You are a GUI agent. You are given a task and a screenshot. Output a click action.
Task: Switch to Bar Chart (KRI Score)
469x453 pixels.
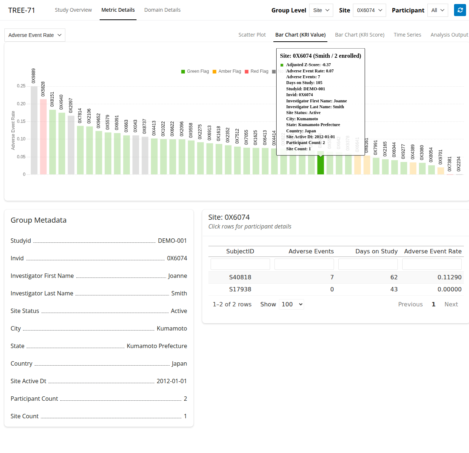click(x=360, y=35)
